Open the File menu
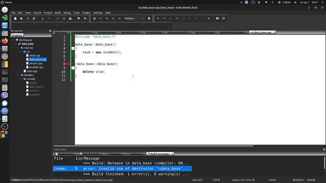The height and width of the screenshot is (183, 326). coord(13,13)
